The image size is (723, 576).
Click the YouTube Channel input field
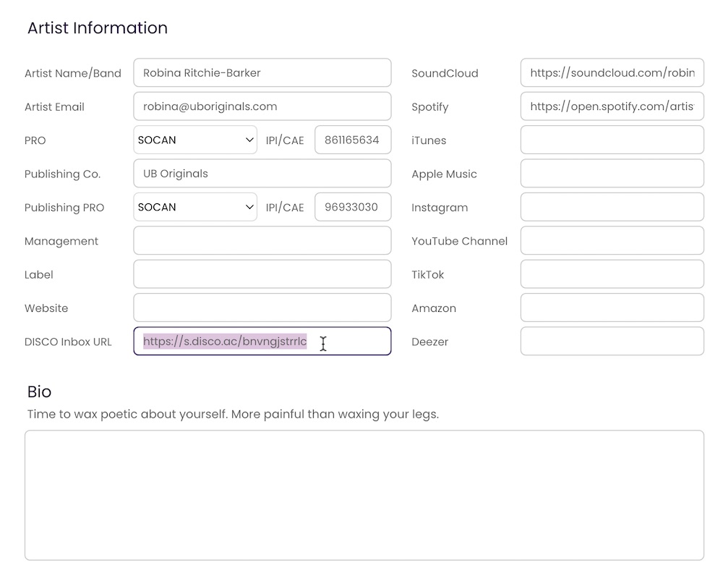coord(612,240)
